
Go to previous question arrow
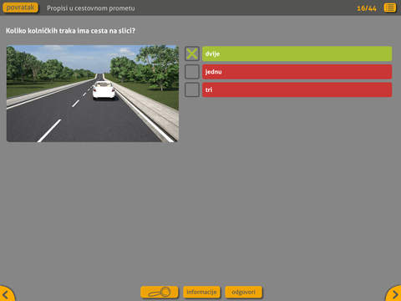(x=6, y=294)
